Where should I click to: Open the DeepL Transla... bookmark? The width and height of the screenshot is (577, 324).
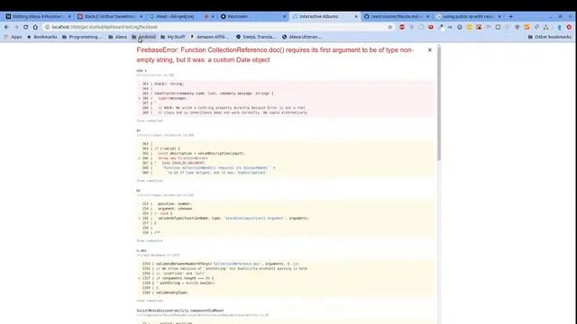click(x=256, y=37)
